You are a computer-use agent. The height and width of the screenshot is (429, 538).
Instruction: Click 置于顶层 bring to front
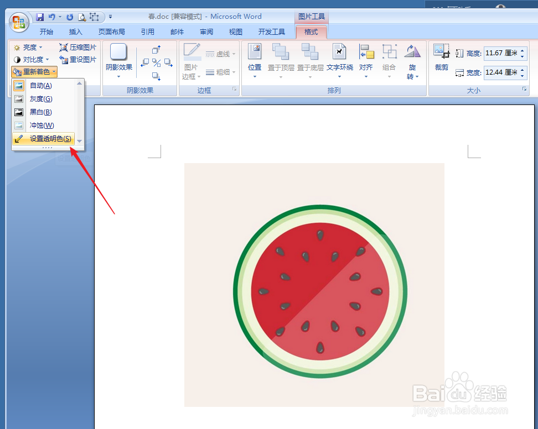tap(281, 61)
